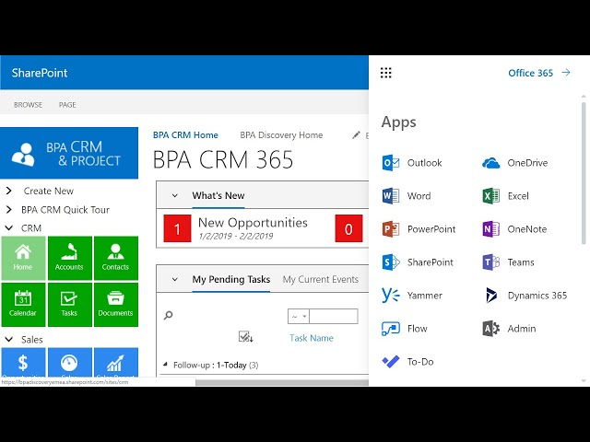The width and height of the screenshot is (590, 442).
Task: Collapse the What's New panel
Action: point(174,195)
